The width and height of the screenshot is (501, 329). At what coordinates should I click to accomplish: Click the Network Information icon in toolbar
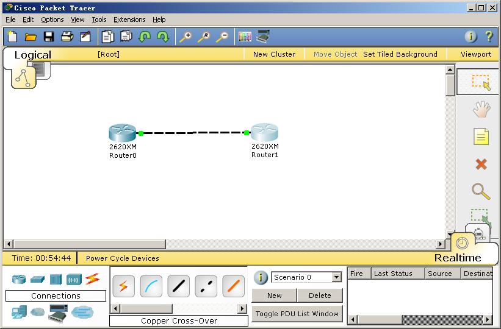coord(470,37)
